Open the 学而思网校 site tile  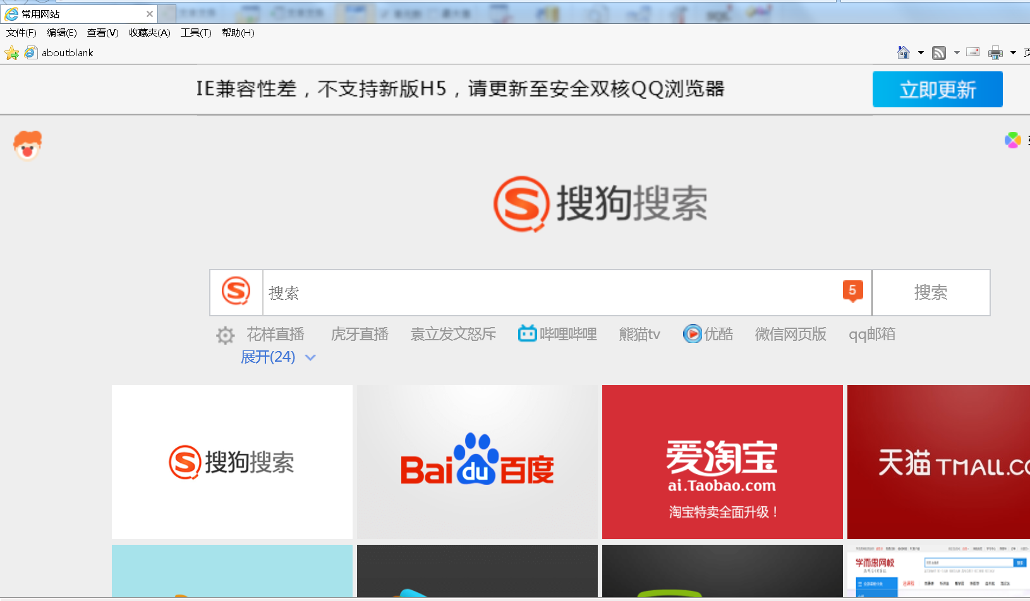pos(938,571)
